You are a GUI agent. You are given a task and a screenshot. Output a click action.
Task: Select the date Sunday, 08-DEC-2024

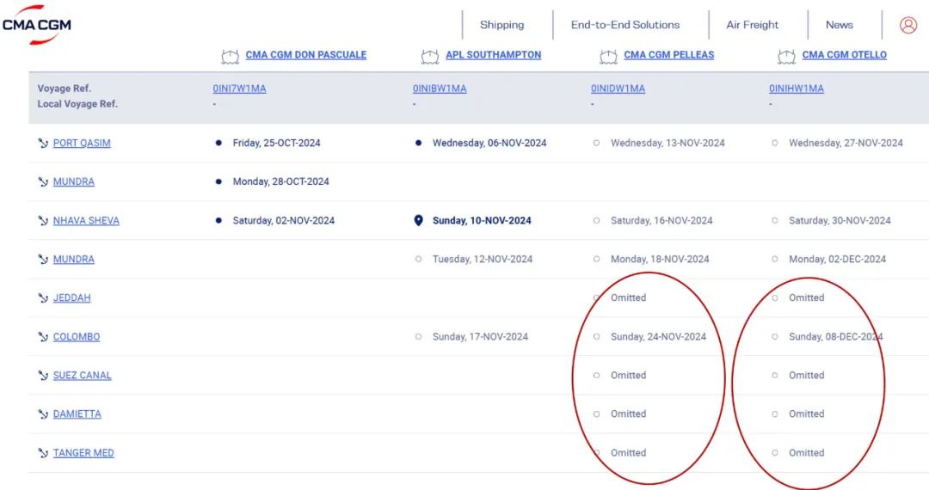tap(836, 337)
